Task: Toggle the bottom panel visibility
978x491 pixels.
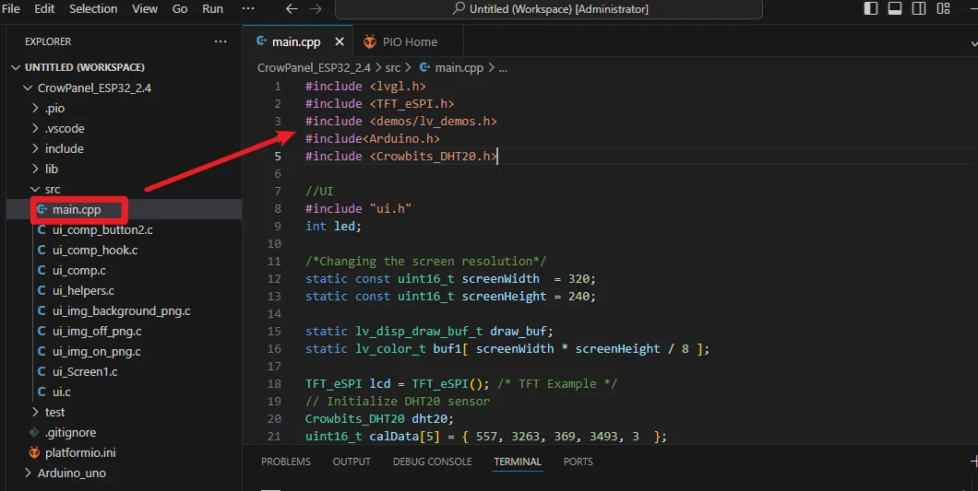Action: coord(894,9)
